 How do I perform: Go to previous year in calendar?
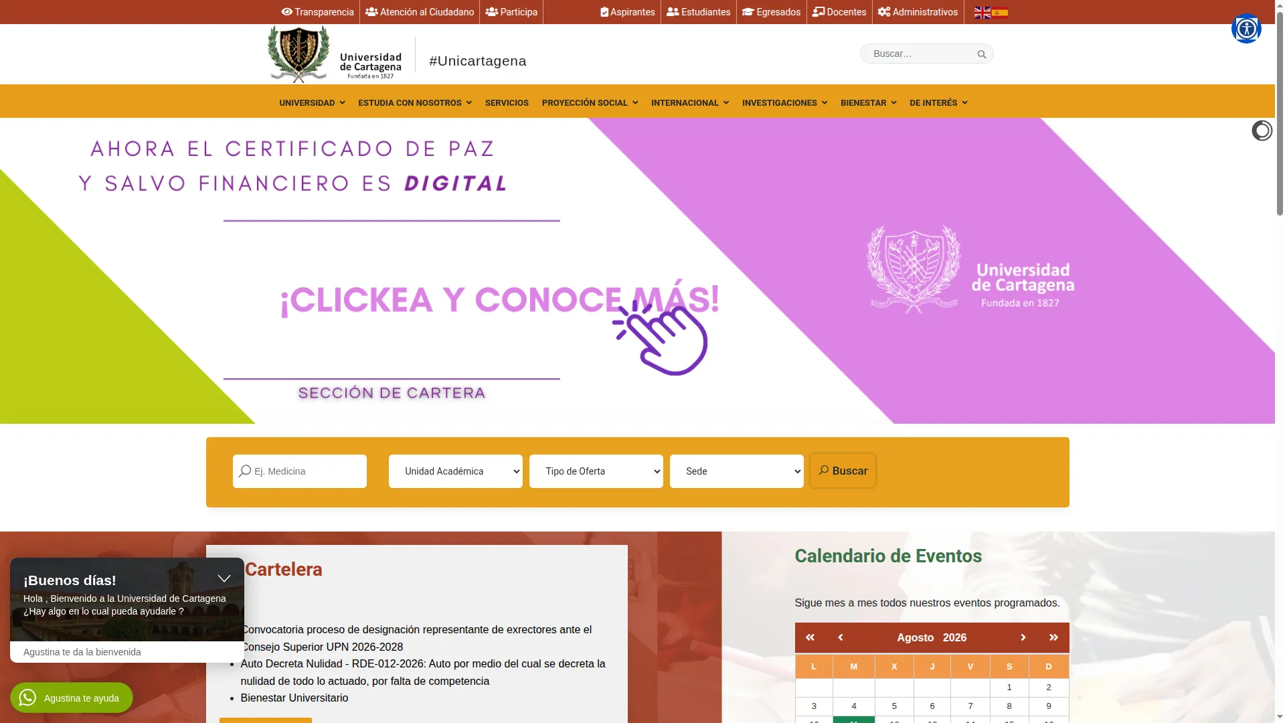coord(810,637)
